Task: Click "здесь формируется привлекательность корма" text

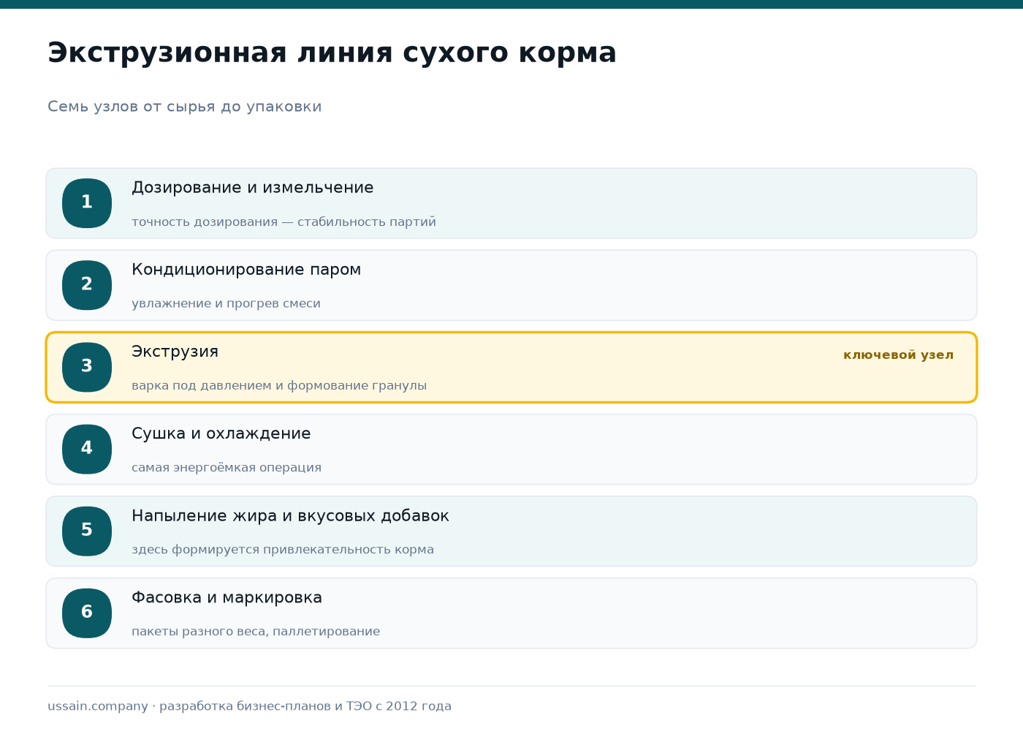Action: (283, 550)
